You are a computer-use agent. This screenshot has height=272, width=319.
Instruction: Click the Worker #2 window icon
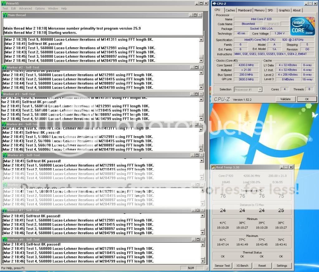point(4,67)
